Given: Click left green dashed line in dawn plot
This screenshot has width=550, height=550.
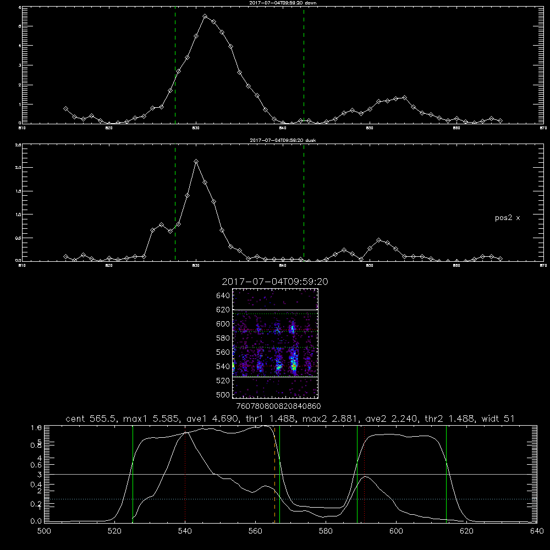Looking at the screenshot, I should [175, 65].
